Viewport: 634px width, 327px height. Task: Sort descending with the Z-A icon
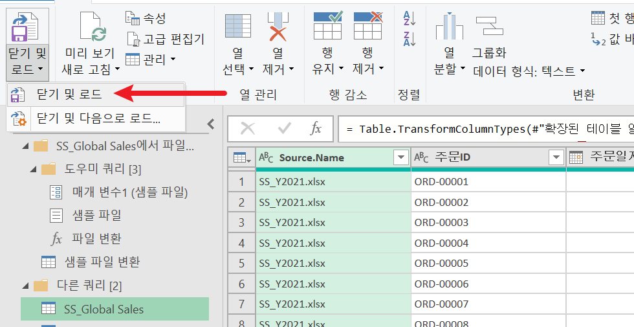(409, 39)
